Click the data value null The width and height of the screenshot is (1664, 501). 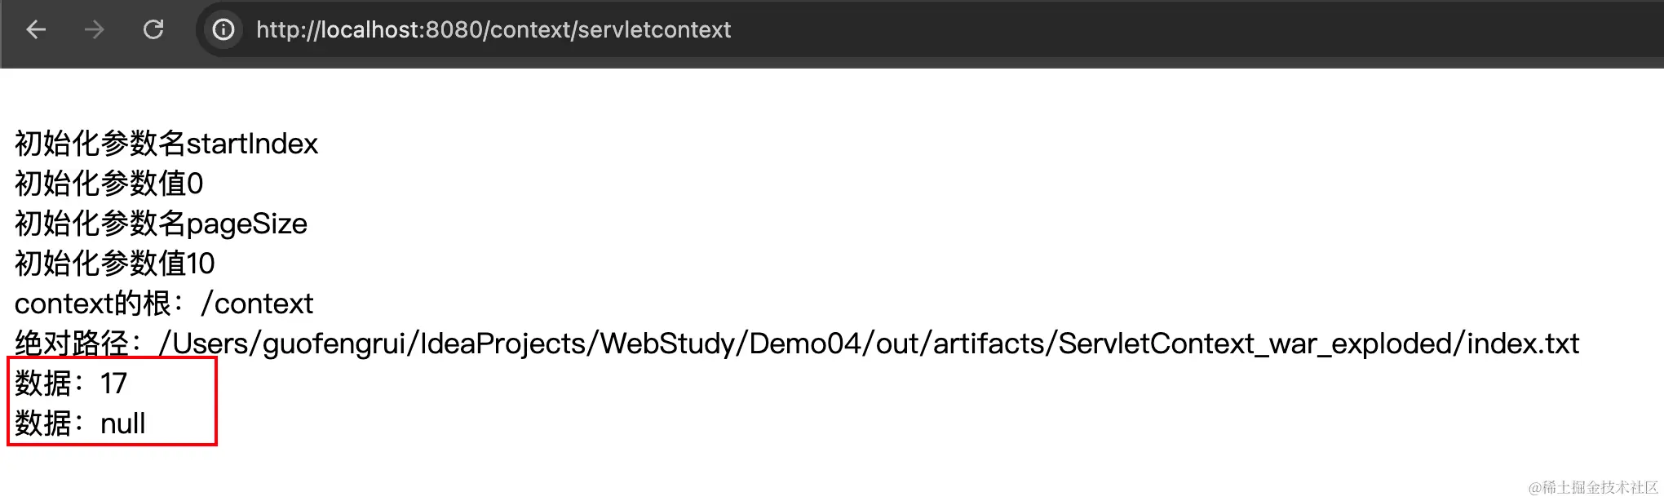pos(123,423)
